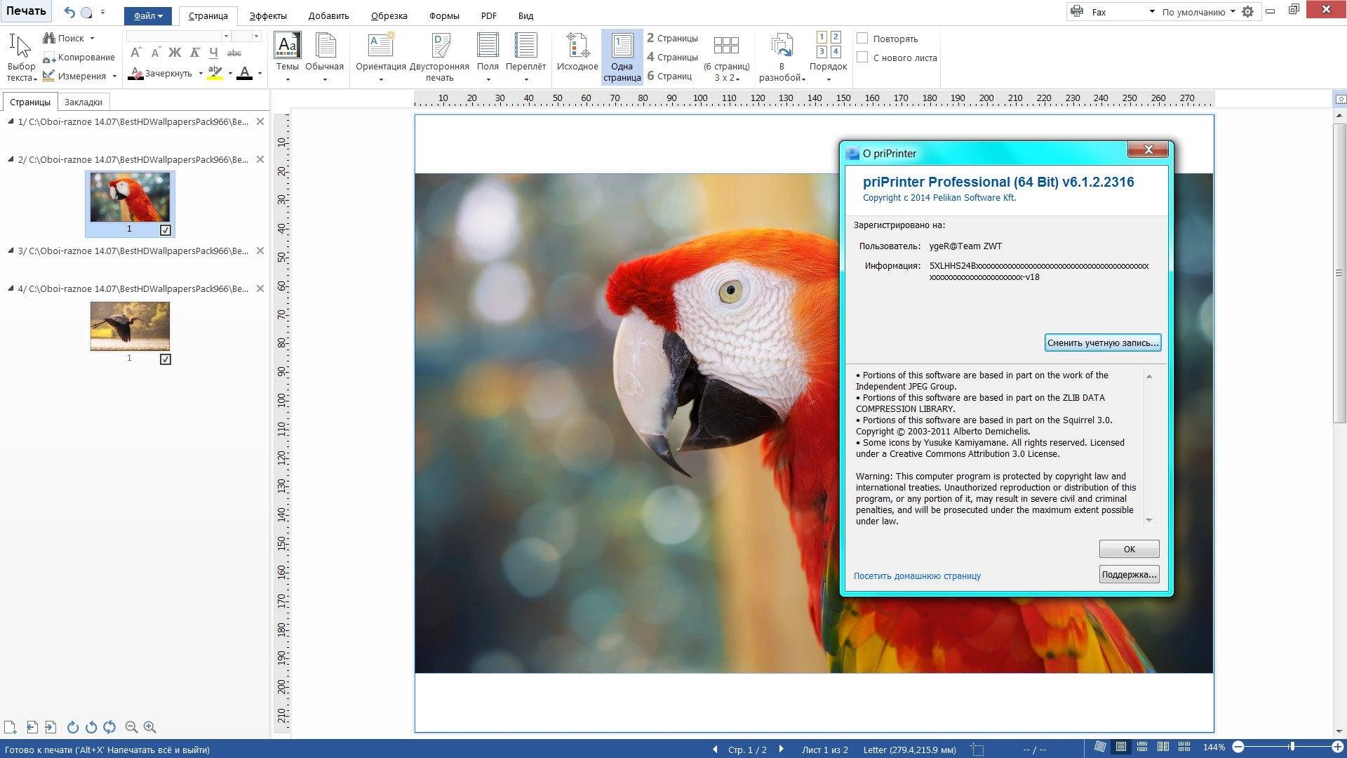The image size is (1347, 758).
Task: Select the heron page thumbnail
Action: coord(130,326)
